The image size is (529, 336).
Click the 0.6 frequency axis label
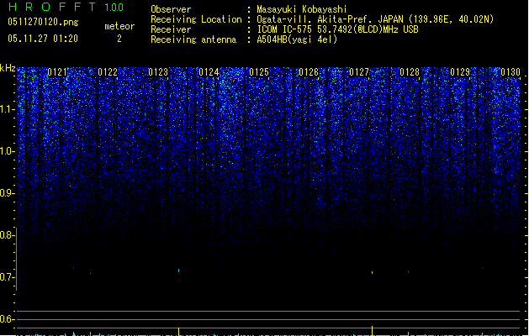coord(7,319)
